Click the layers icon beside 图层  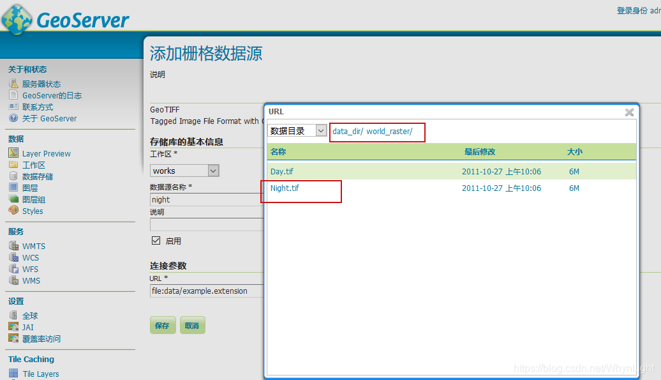(13, 187)
